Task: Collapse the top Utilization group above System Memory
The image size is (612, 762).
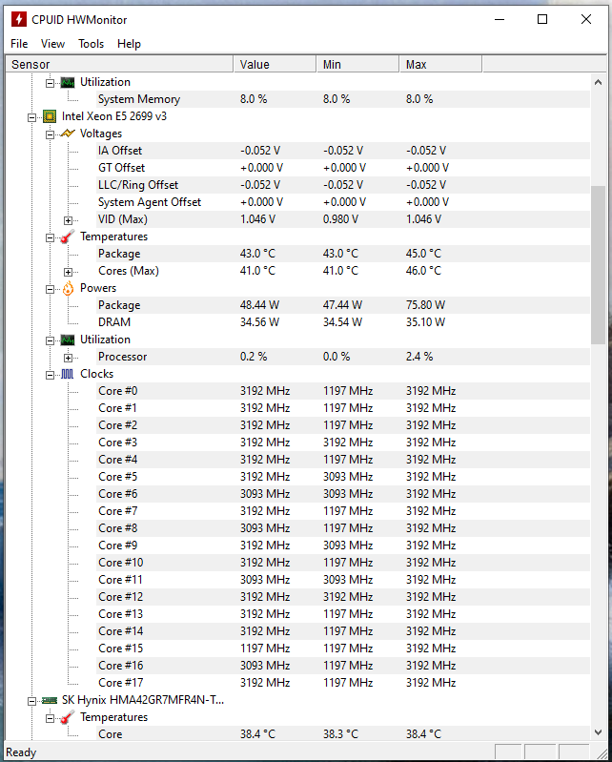Action: coord(50,83)
